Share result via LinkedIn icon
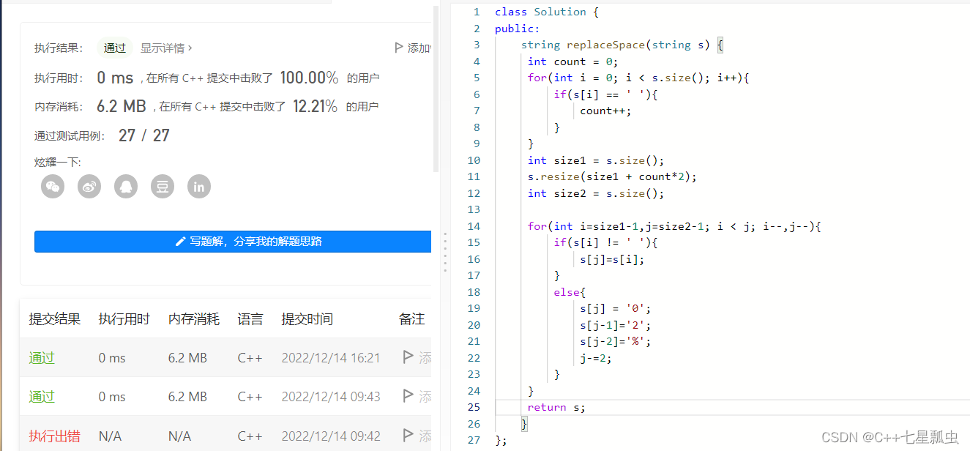The height and width of the screenshot is (451, 970). (x=199, y=187)
